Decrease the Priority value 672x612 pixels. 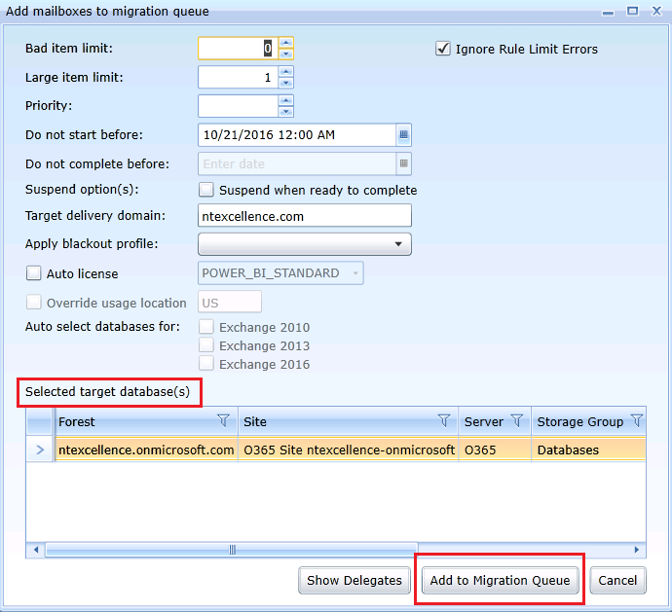[286, 111]
